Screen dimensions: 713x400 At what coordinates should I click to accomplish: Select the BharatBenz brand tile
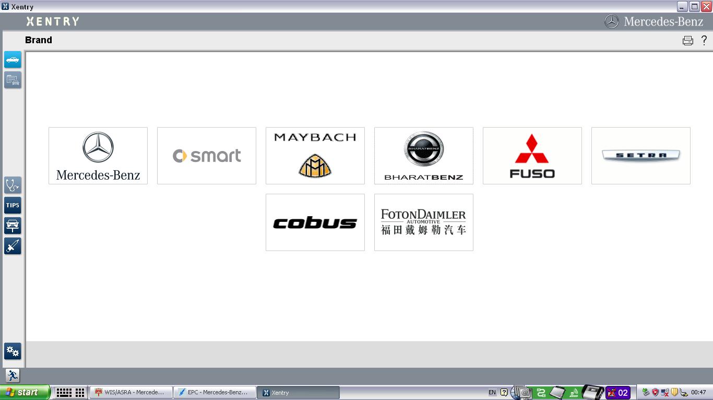tap(424, 156)
